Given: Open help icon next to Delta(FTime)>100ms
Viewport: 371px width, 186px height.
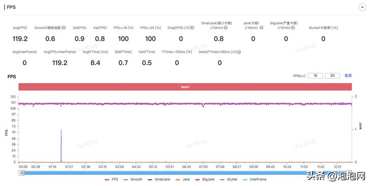Looking at the screenshot, I should point(239,52).
